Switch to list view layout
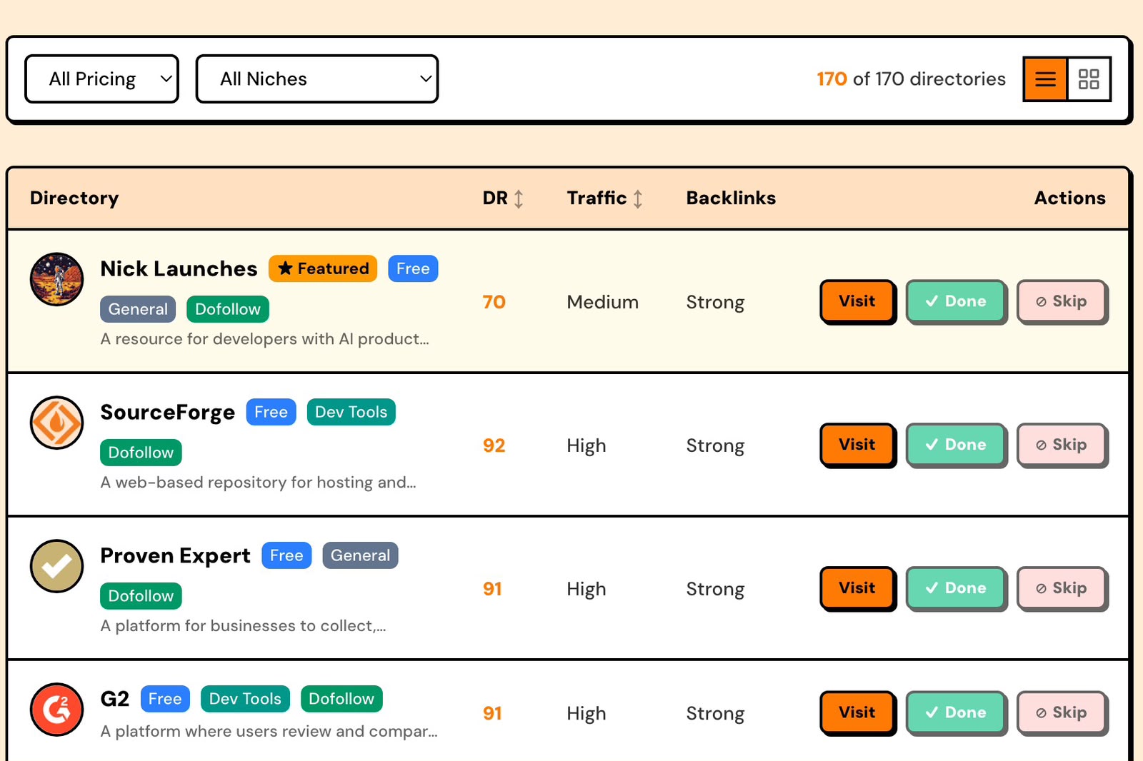Screen dimensions: 1143x761 [1045, 79]
